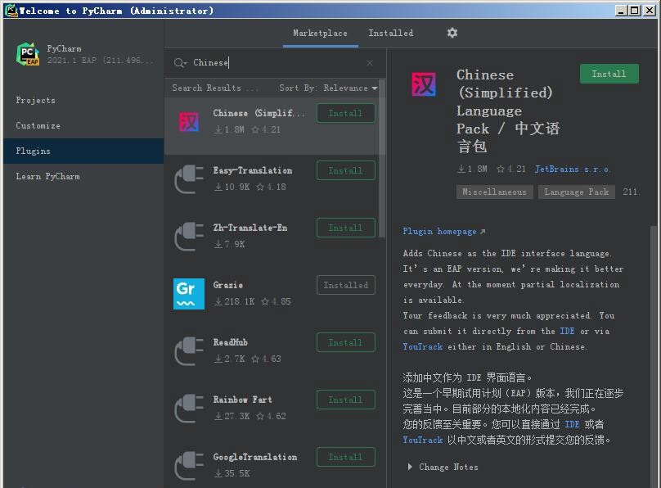Install the ReadHub plugin
Image resolution: width=661 pixels, height=488 pixels.
click(x=346, y=342)
